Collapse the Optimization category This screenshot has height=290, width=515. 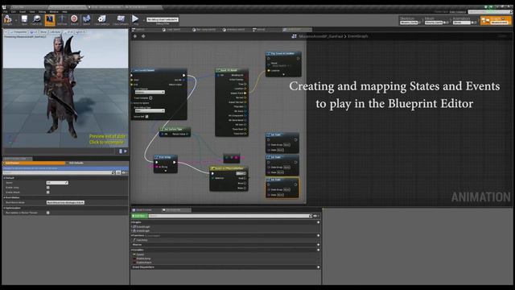coord(5,208)
